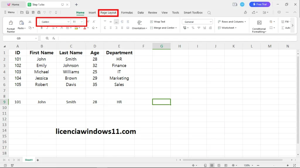Select the Sheet1 tab

point(29,160)
